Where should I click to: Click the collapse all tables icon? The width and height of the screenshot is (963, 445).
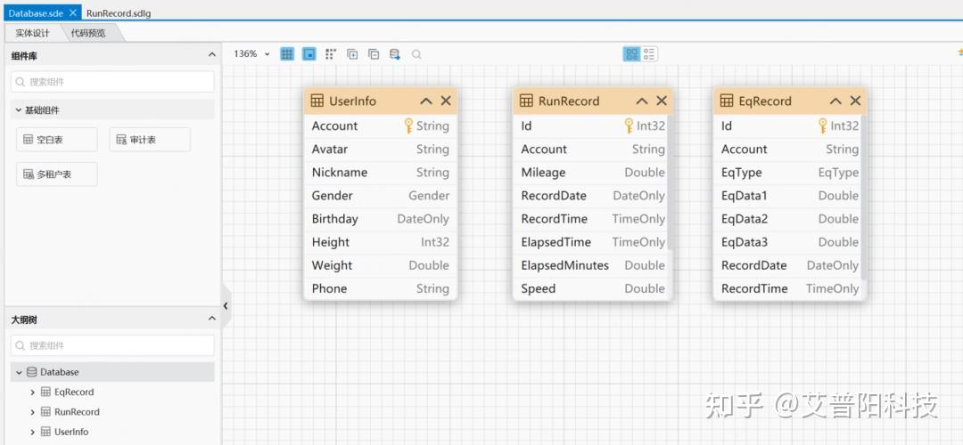[x=374, y=54]
